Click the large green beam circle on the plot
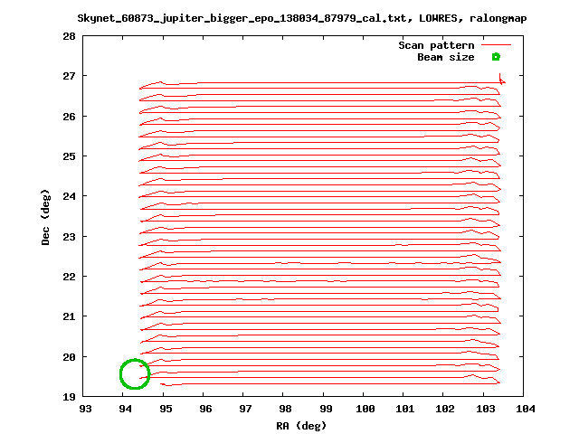The image size is (579, 434). click(135, 373)
